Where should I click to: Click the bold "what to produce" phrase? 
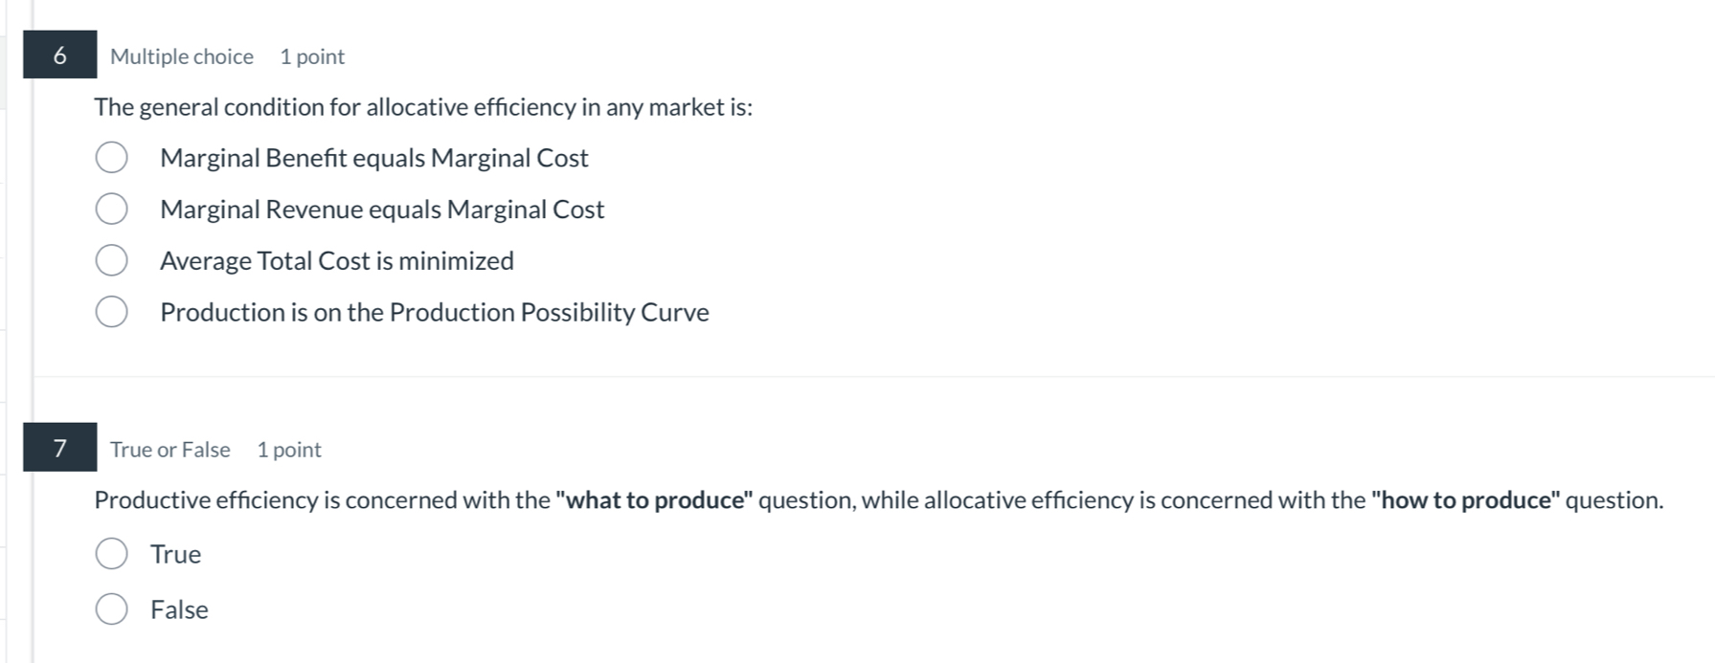point(654,500)
